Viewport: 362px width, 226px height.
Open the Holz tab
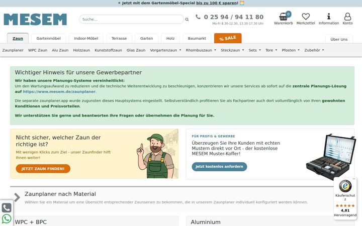tap(170, 38)
